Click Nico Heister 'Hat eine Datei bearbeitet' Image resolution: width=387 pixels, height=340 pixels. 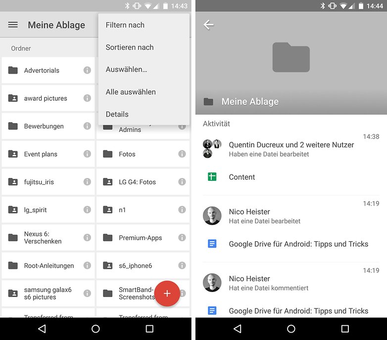[x=265, y=221]
